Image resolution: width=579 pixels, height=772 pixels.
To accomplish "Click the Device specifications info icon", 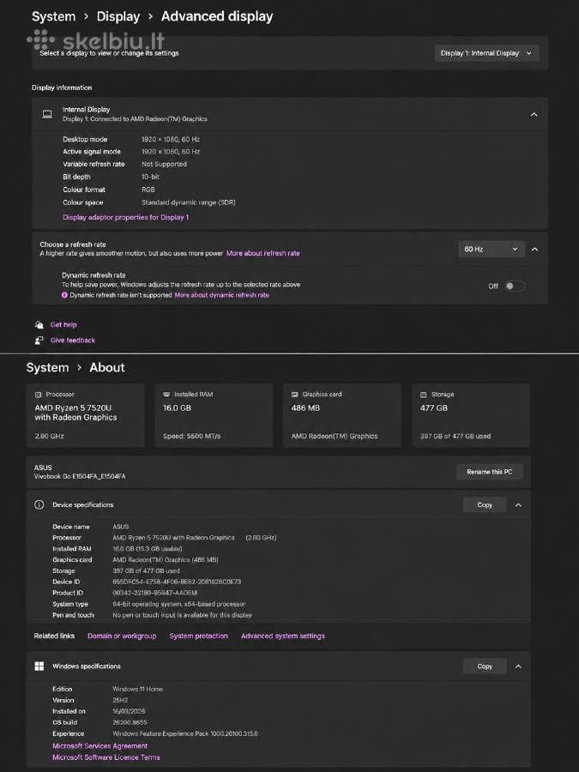I will pyautogui.click(x=39, y=504).
